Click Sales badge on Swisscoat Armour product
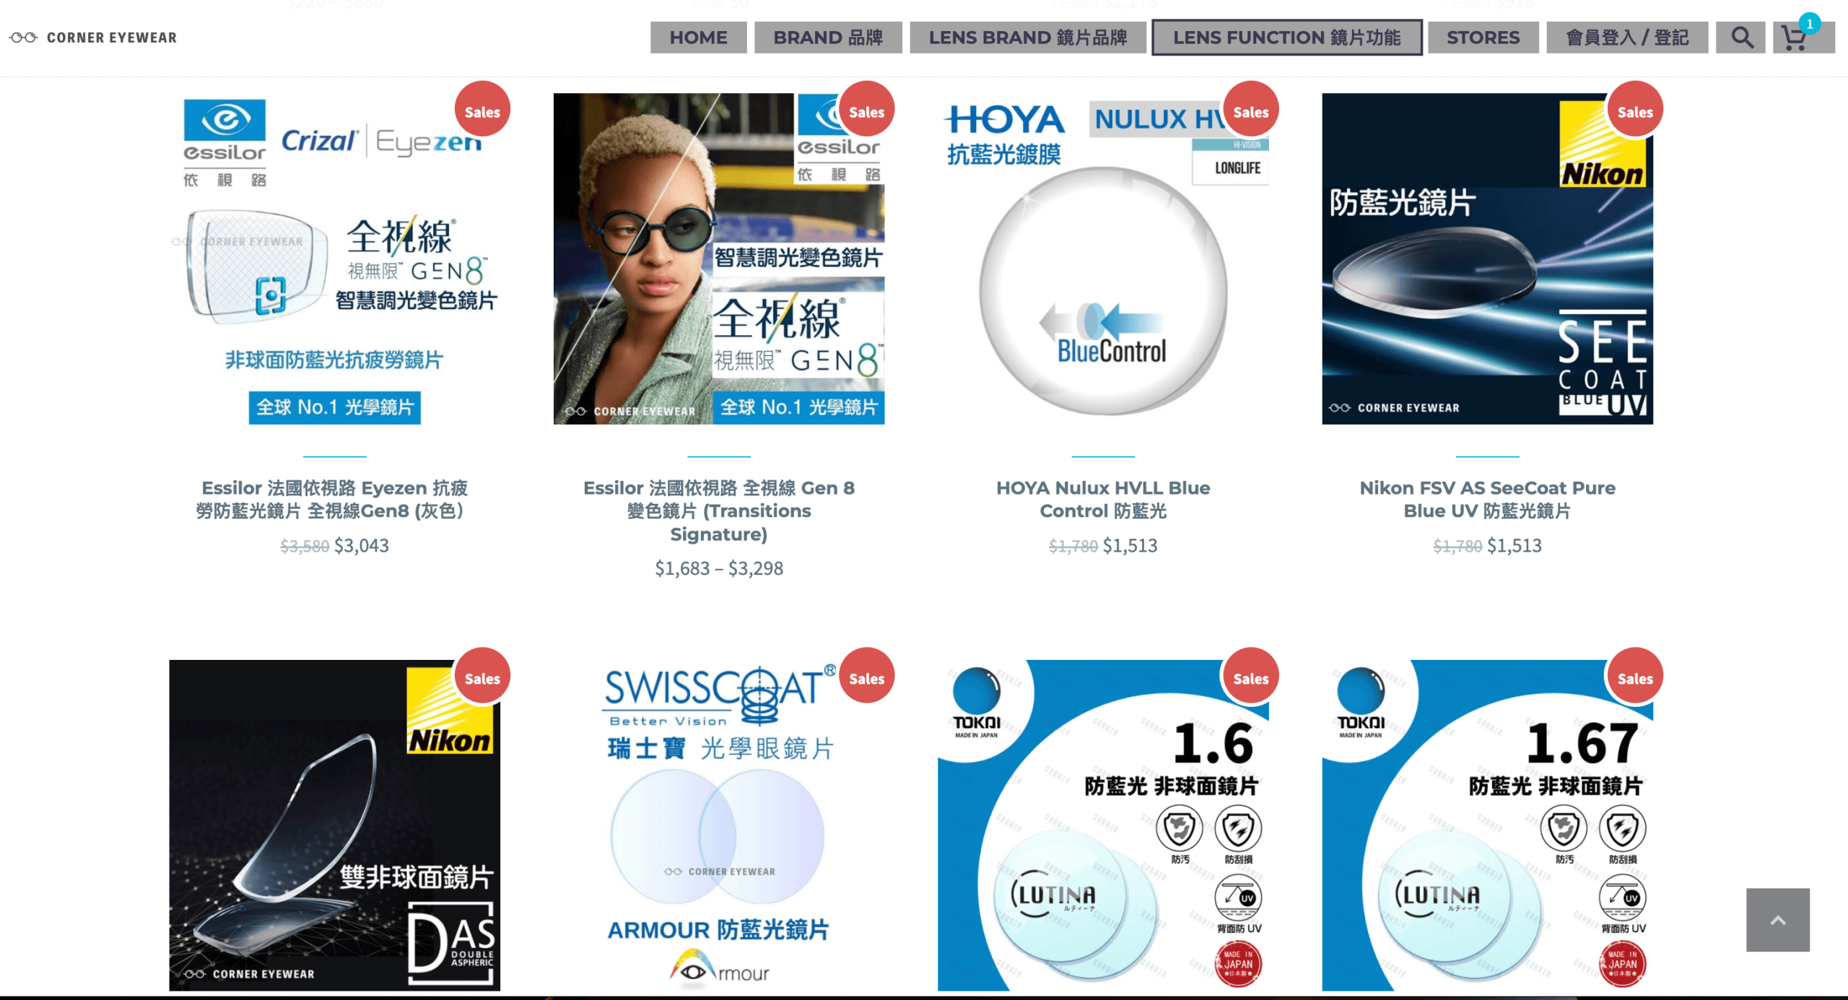 click(866, 677)
